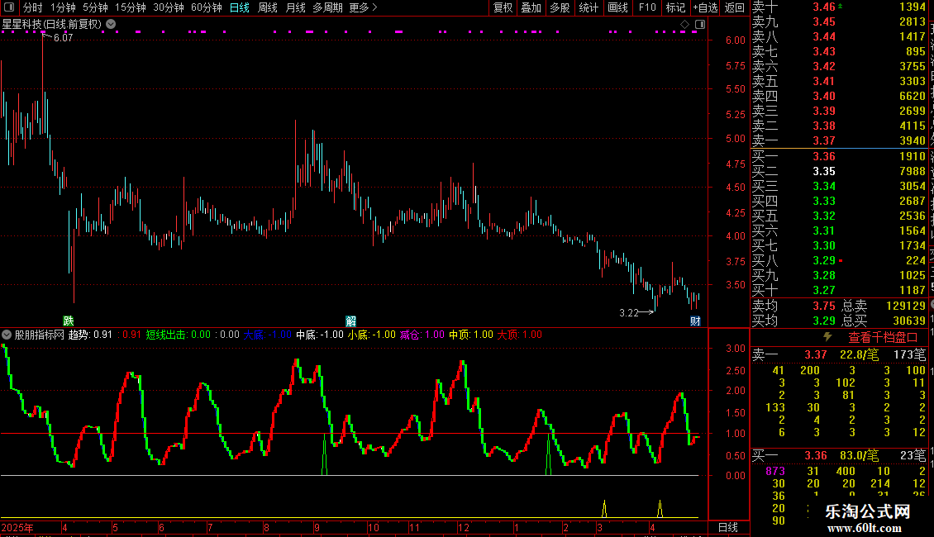This screenshot has height=537, width=934.
Task: Click the 查看千档盘口 link
Action: coord(883,338)
